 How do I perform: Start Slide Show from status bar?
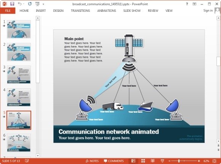tap(162, 161)
